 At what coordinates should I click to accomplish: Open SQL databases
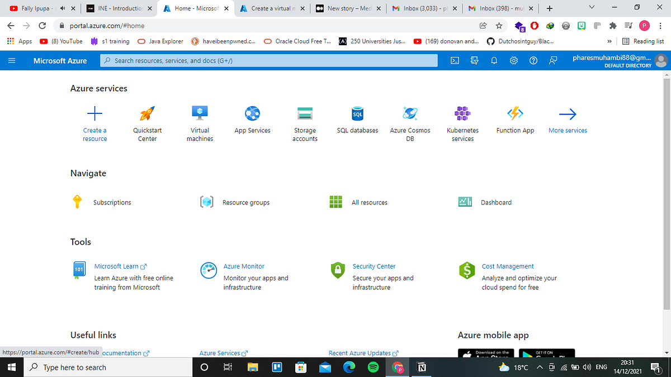(357, 118)
